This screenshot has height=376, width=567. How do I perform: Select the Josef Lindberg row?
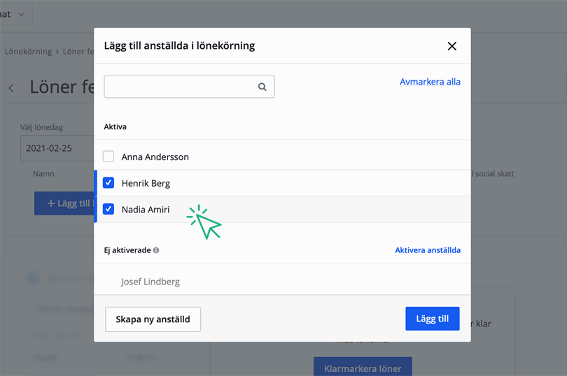click(150, 282)
